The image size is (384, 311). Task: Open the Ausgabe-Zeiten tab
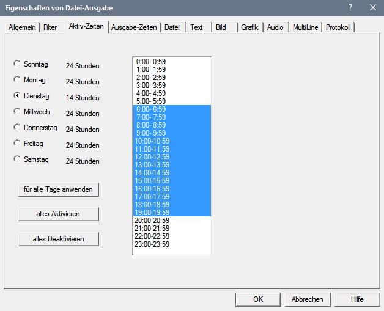pos(134,27)
